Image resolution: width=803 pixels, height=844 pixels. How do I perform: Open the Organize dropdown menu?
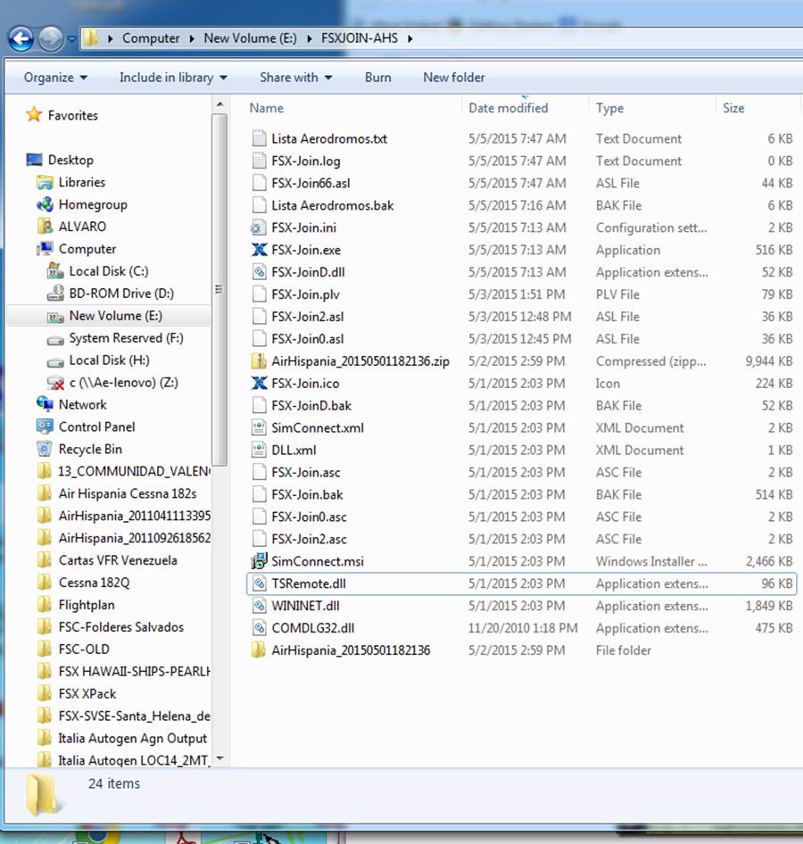pyautogui.click(x=55, y=78)
